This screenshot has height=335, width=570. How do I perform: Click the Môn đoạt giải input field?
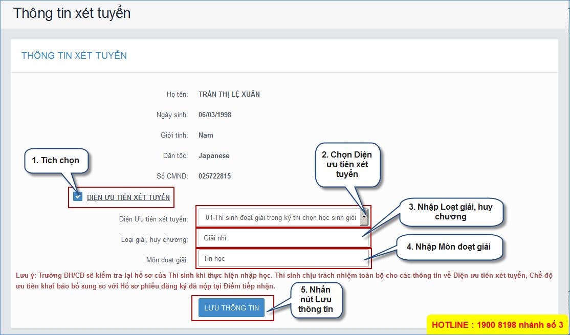click(x=283, y=259)
